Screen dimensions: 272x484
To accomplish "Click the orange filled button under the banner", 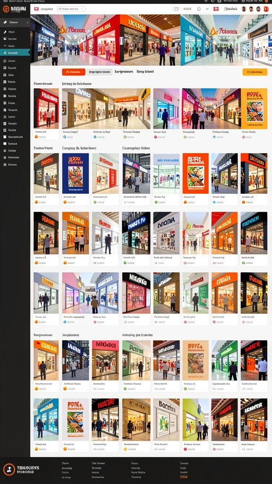I will (73, 72).
